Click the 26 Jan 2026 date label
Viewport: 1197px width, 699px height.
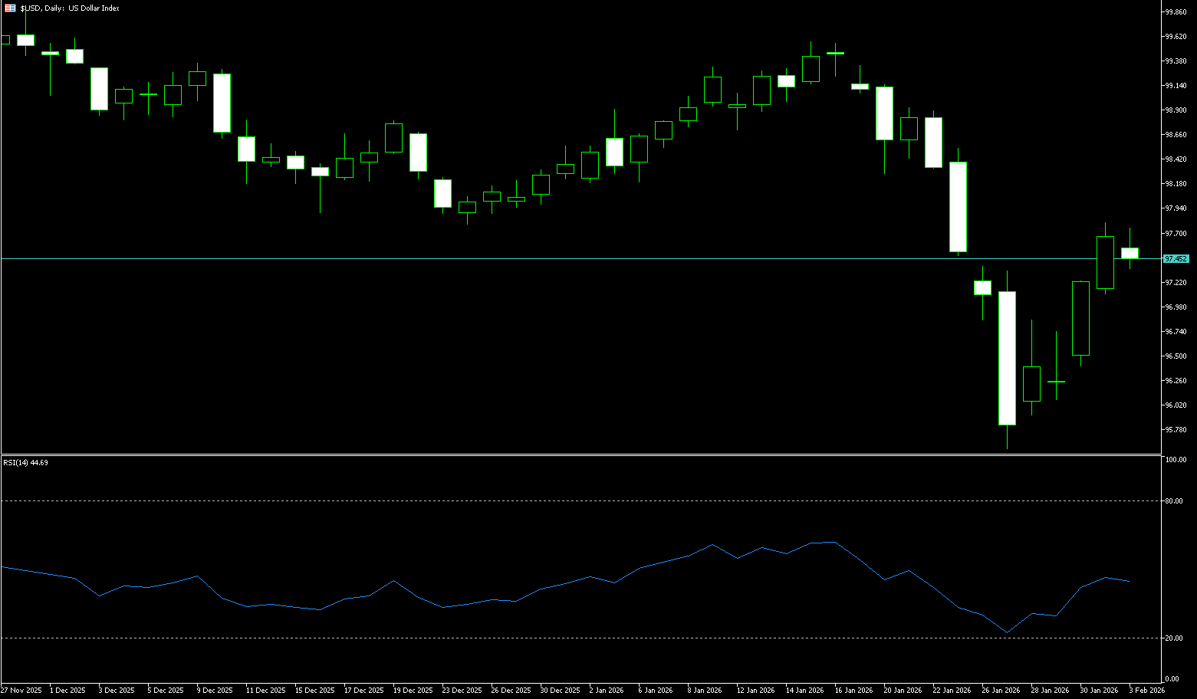pos(1002,691)
